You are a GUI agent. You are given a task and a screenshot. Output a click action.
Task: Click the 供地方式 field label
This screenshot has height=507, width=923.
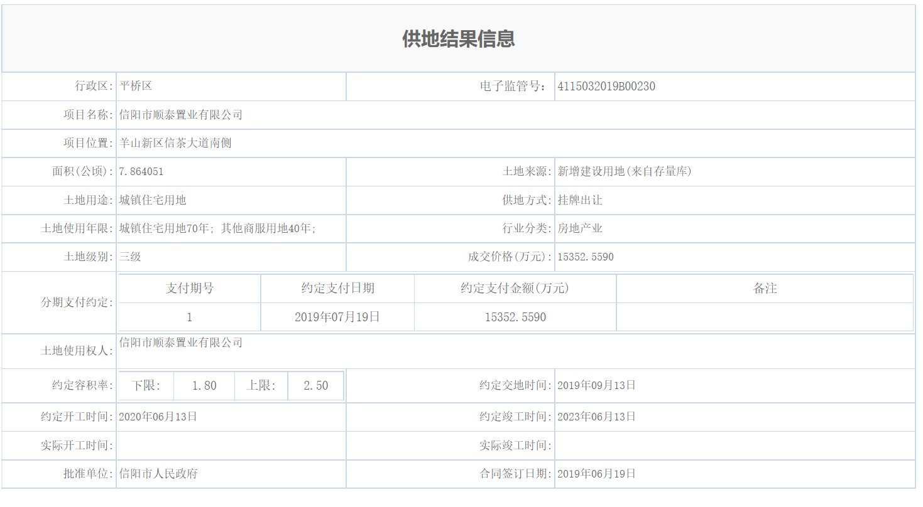527,200
